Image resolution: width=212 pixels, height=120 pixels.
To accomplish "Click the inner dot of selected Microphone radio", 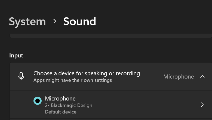I will tap(38, 101).
